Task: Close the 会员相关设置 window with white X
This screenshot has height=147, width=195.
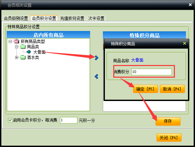Action: click(190, 5)
